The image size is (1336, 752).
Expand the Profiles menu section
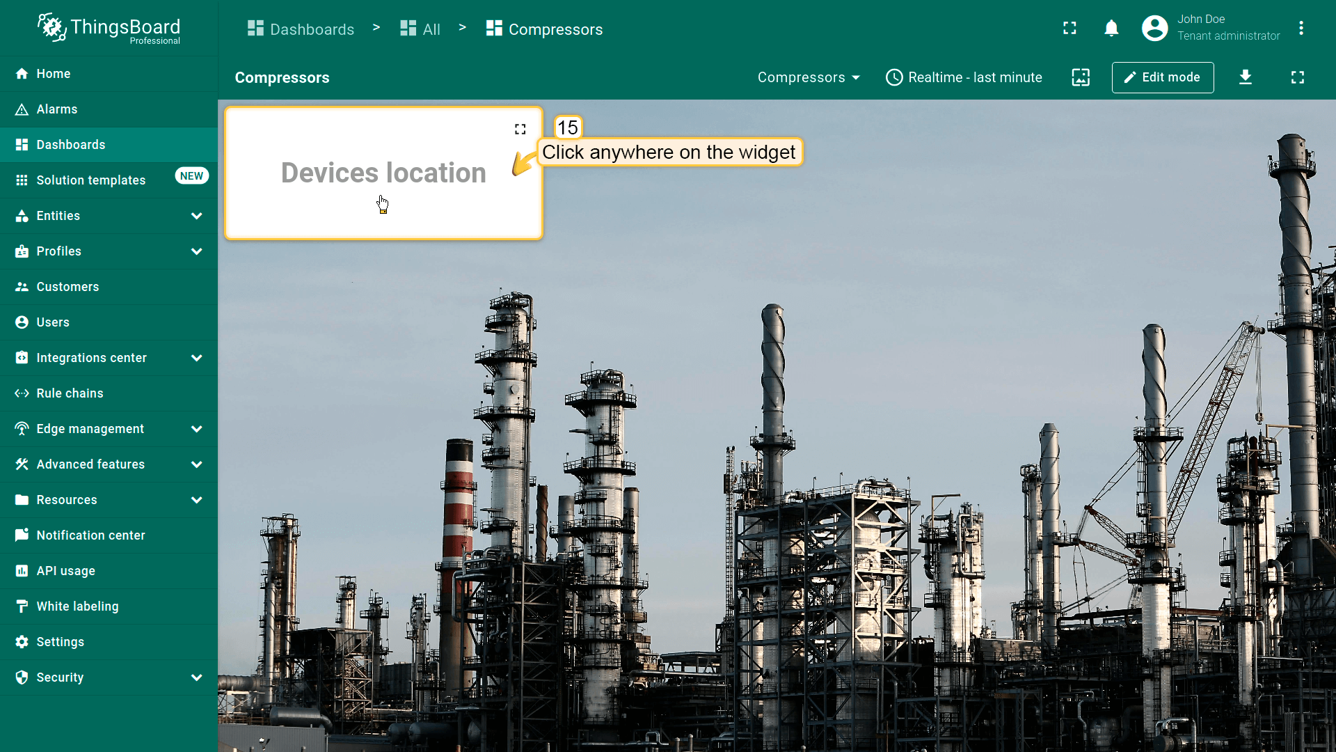click(x=197, y=251)
